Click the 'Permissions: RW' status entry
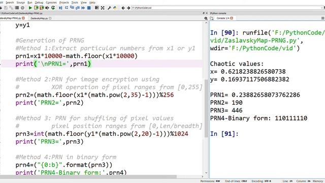Viewport: 325px width, 183px height. click(x=210, y=181)
